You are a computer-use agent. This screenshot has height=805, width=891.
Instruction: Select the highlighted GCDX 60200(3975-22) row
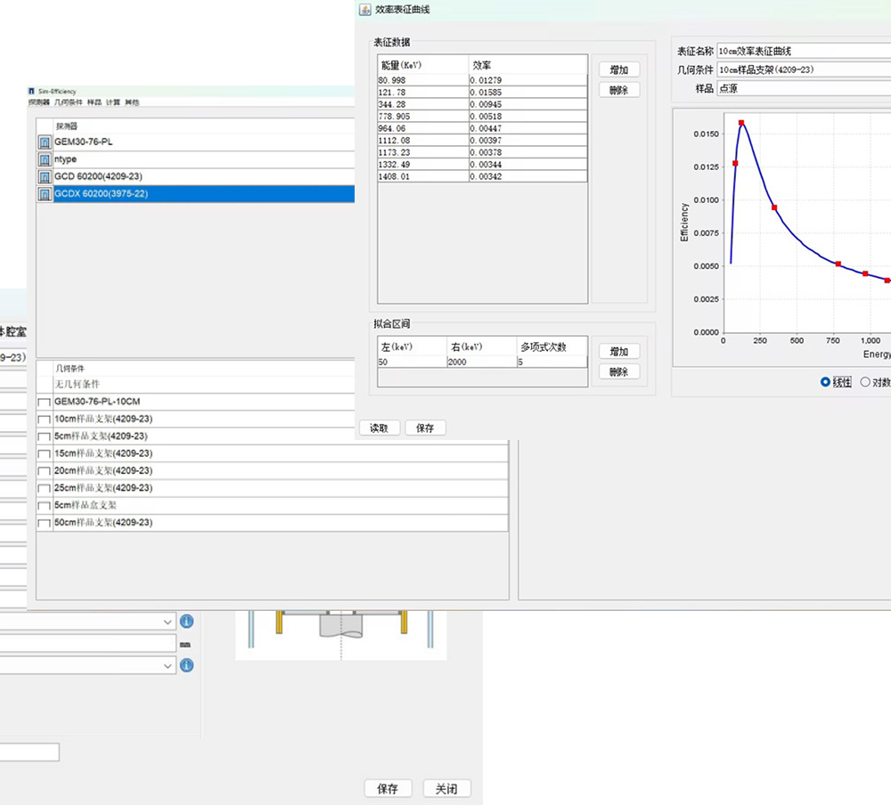pos(195,194)
